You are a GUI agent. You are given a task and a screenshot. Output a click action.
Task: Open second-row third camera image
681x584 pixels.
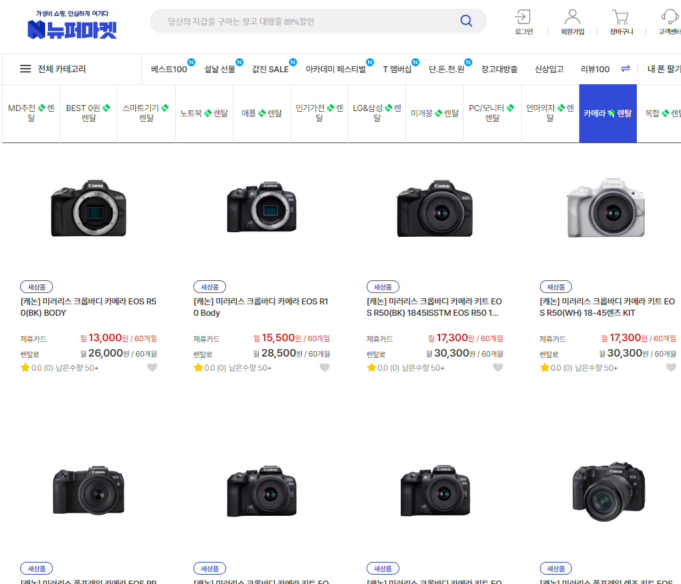435,492
